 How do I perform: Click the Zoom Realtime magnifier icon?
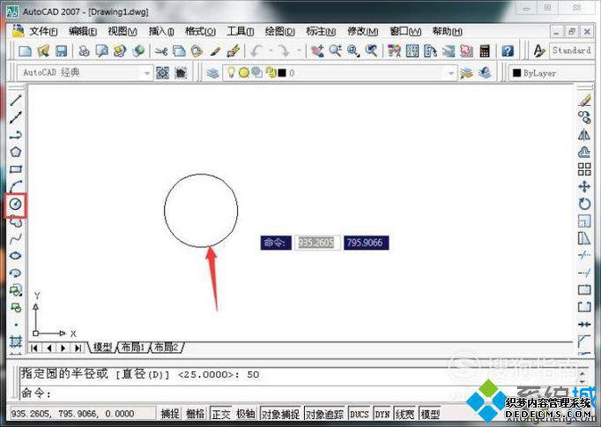[336, 50]
